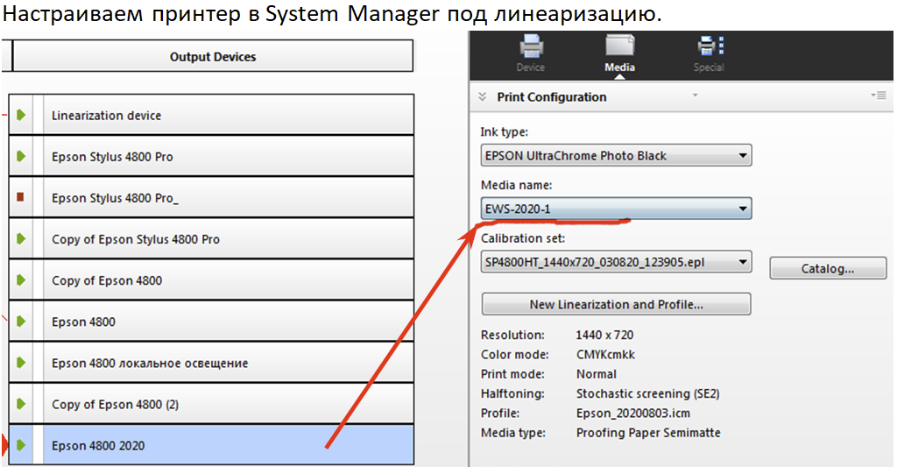
Task: Click the Resolution value 1440 x 720
Action: coord(604,335)
